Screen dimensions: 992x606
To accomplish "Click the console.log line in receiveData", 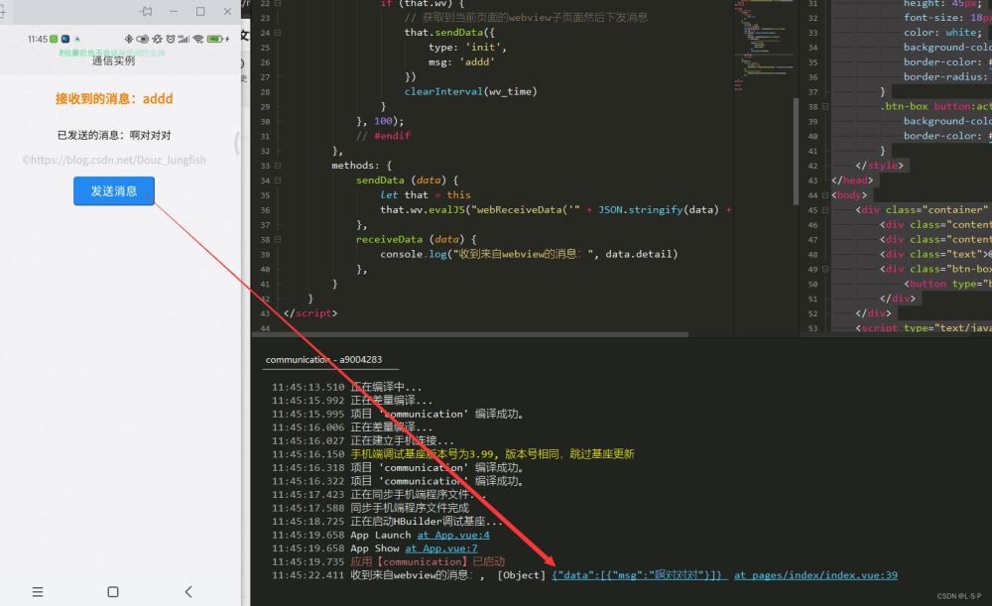I will [529, 254].
